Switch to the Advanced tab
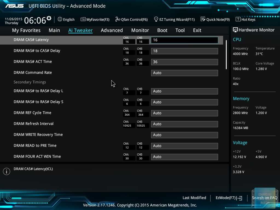280x210 pixels. 112,30
